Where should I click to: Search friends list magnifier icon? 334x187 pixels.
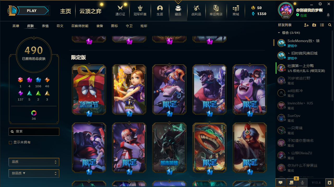(330, 25)
